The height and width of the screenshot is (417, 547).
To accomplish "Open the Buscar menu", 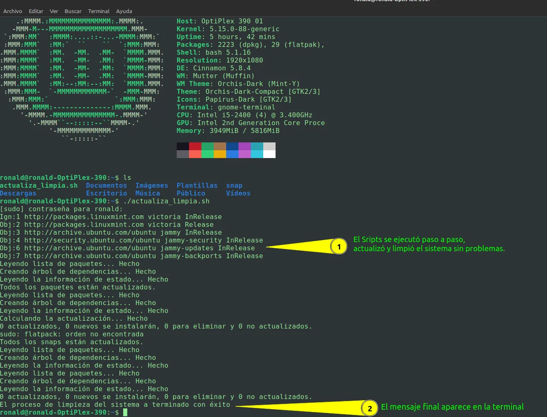I will (x=73, y=11).
